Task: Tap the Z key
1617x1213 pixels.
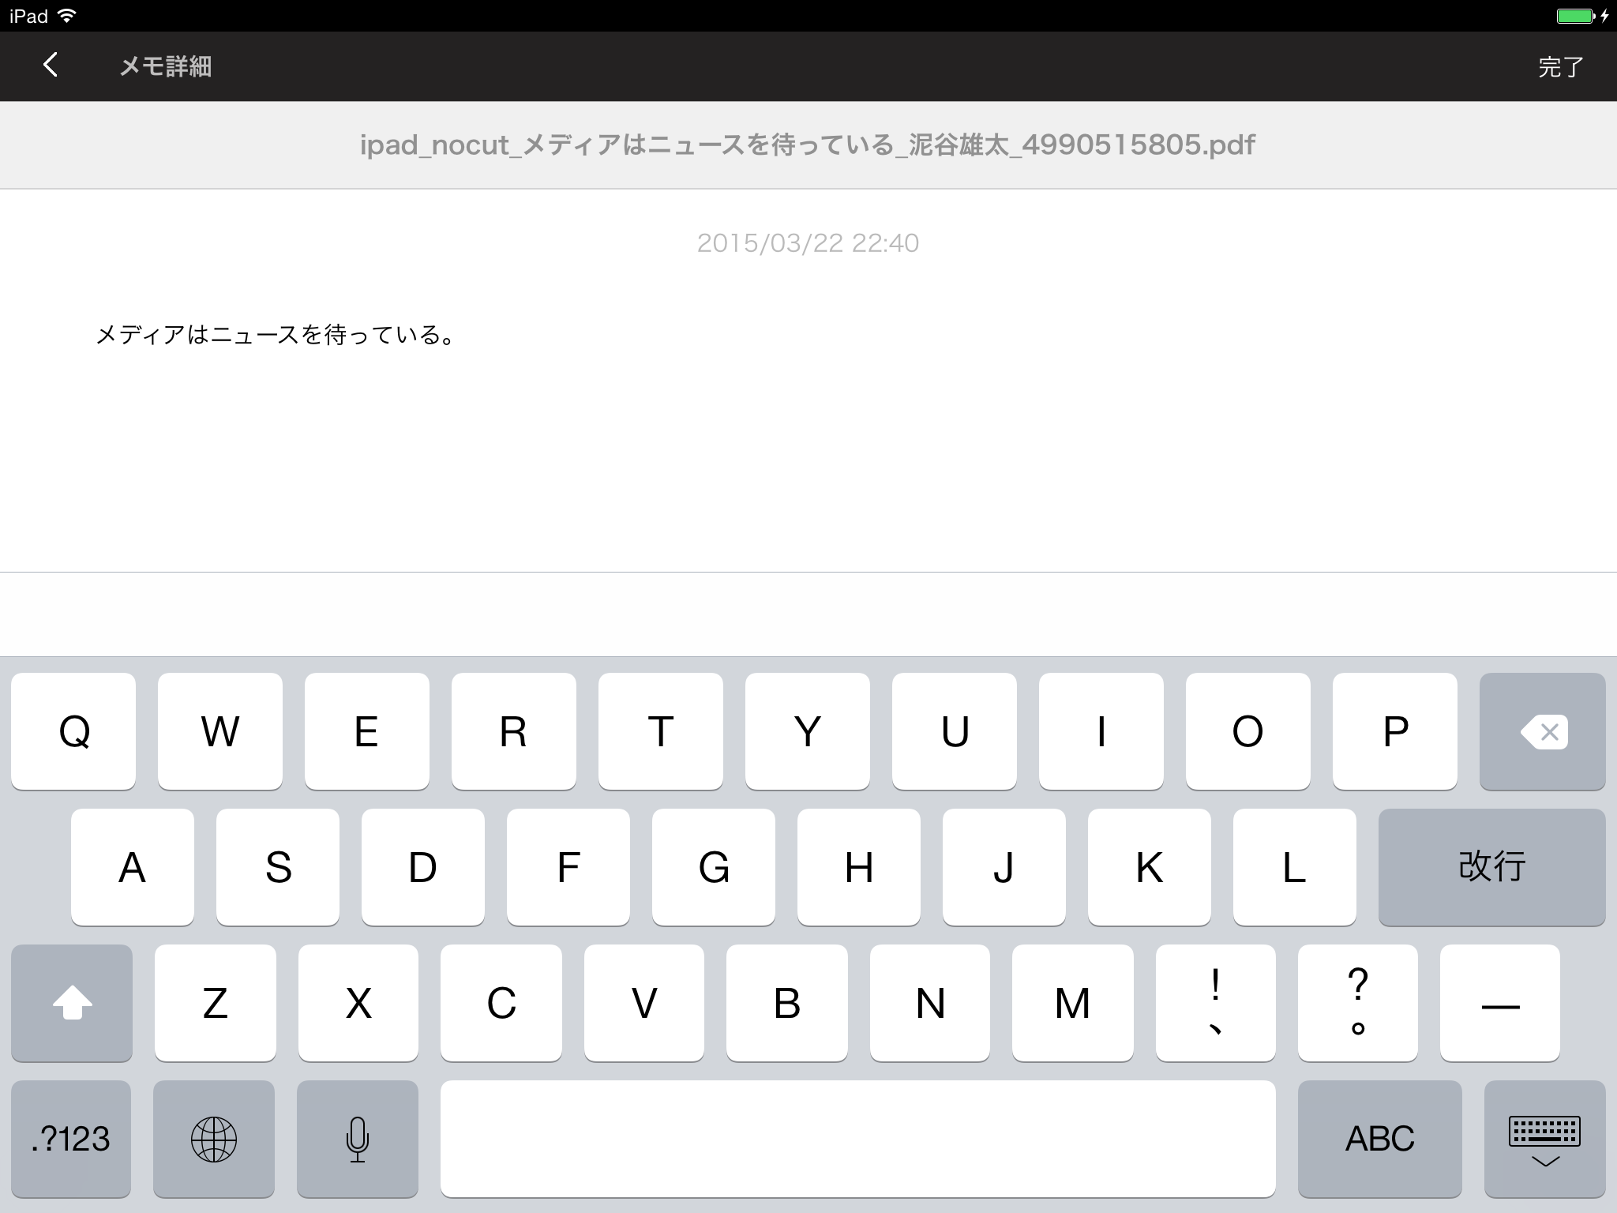Action: coord(216,1003)
